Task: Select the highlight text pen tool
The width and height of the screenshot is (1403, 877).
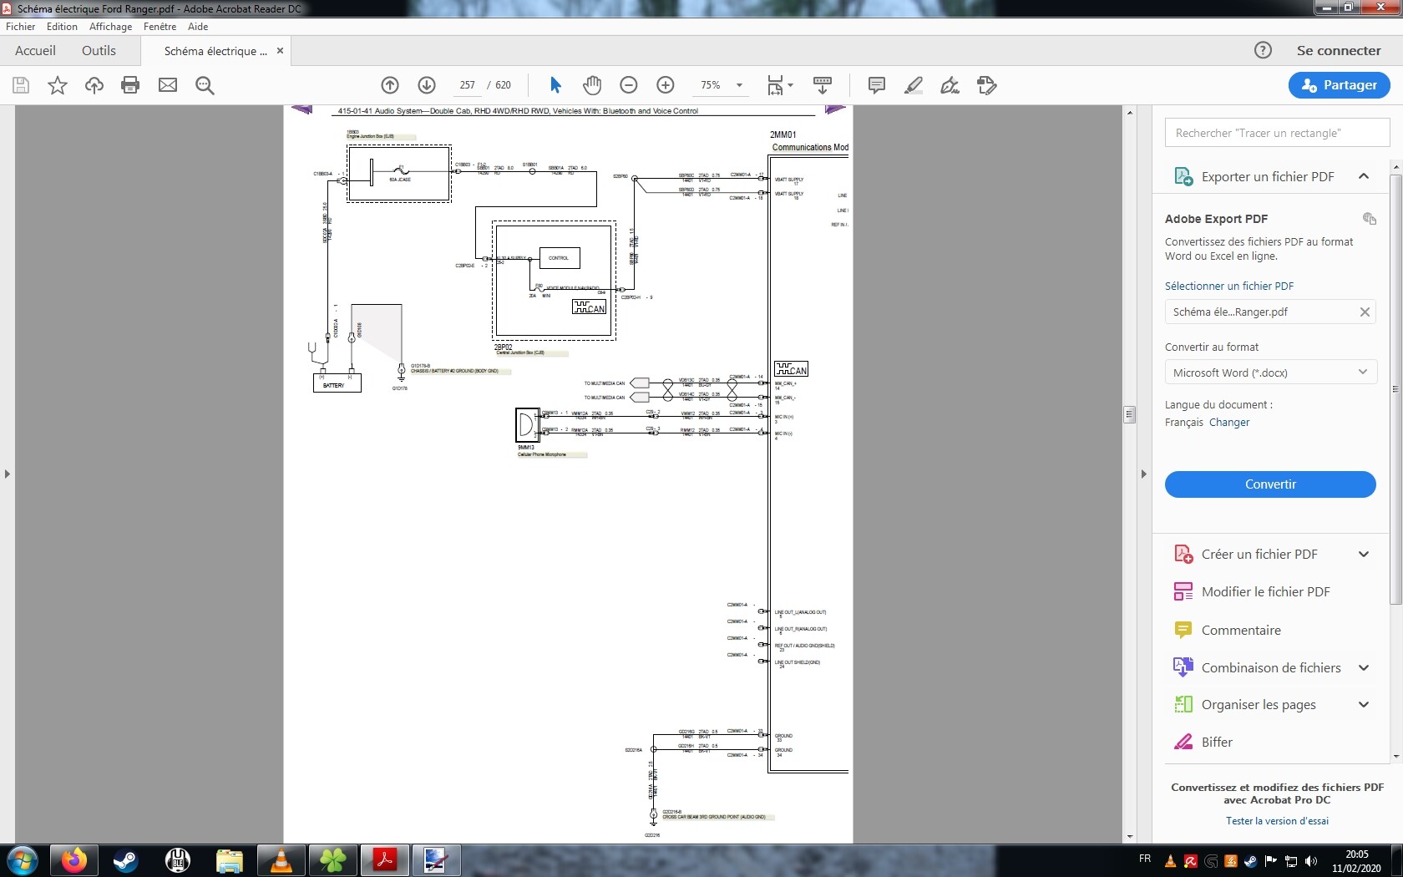Action: pos(914,85)
